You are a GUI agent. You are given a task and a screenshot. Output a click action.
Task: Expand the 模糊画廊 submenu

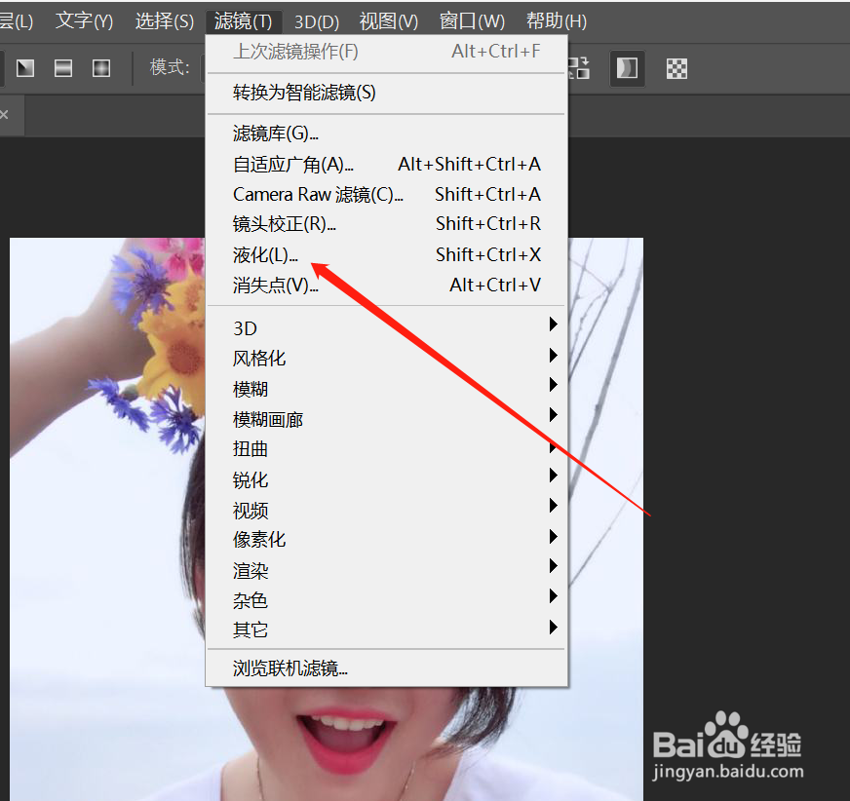point(387,419)
